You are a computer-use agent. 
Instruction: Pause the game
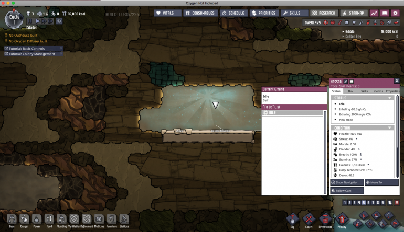pos(30,21)
